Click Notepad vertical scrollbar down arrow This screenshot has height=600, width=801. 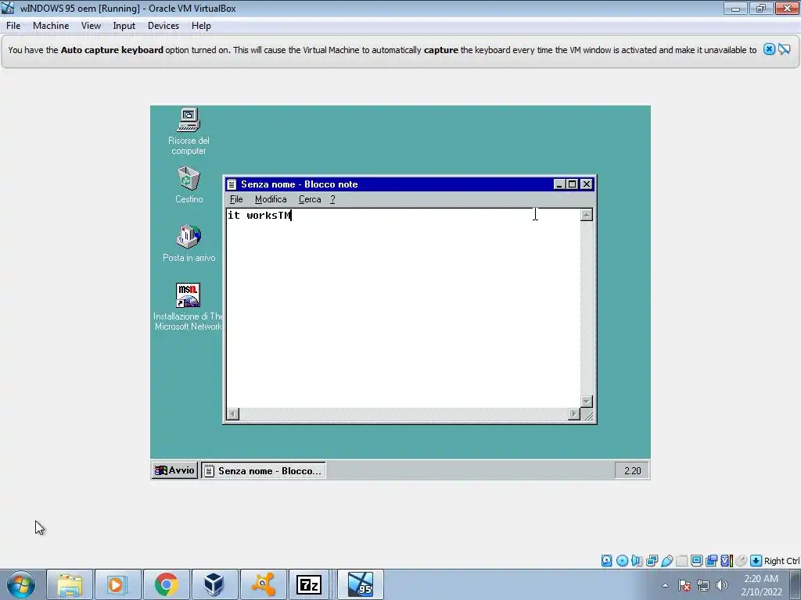[587, 402]
